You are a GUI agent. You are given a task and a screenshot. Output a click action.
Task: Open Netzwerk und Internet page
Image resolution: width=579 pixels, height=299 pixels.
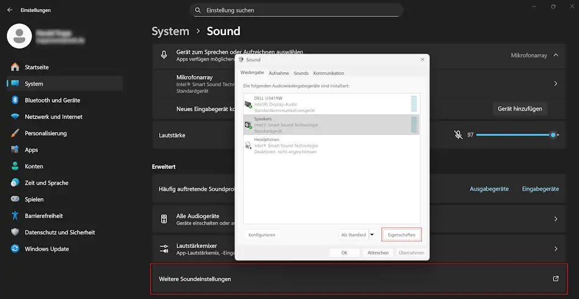point(53,117)
